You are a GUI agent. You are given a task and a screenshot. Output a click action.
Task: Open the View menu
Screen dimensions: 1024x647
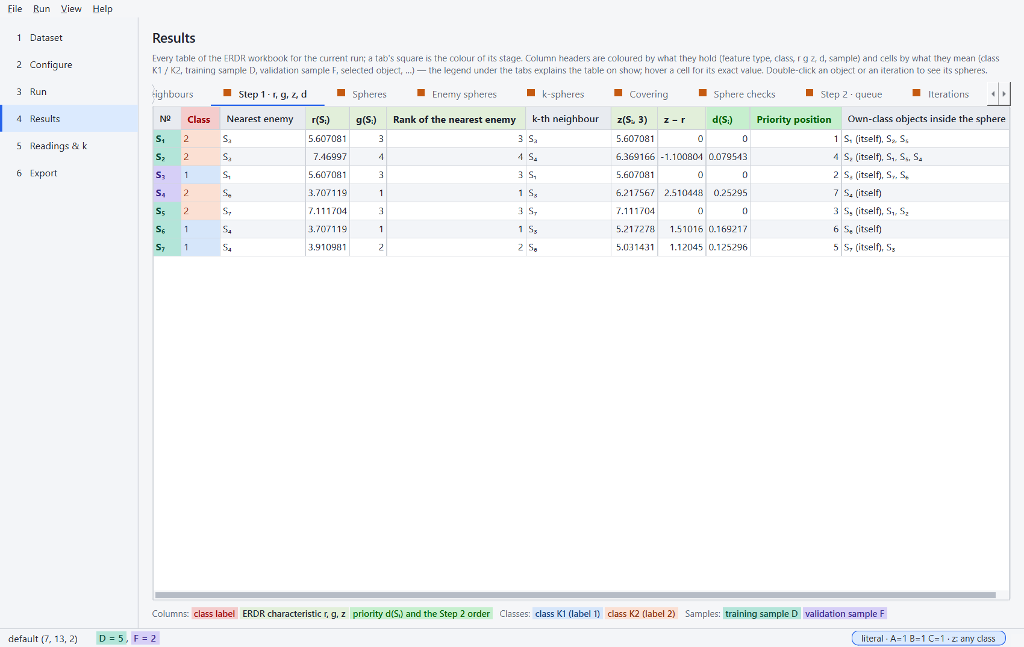71,8
